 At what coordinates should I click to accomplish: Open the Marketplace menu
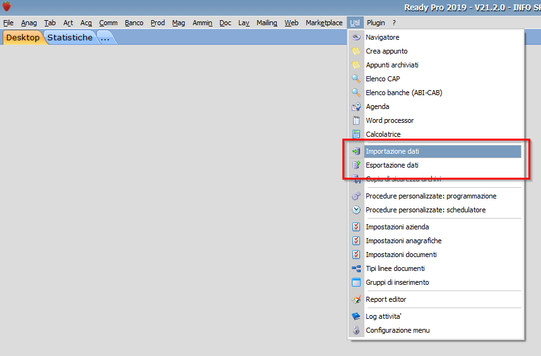[x=324, y=23]
